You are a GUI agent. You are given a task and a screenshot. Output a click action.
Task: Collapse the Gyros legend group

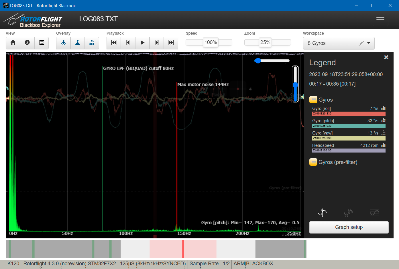coord(313,100)
